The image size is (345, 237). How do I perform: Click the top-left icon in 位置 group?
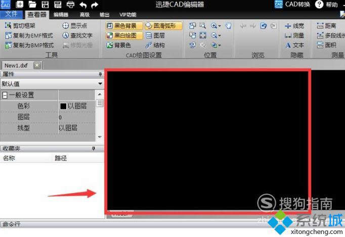click(193, 26)
